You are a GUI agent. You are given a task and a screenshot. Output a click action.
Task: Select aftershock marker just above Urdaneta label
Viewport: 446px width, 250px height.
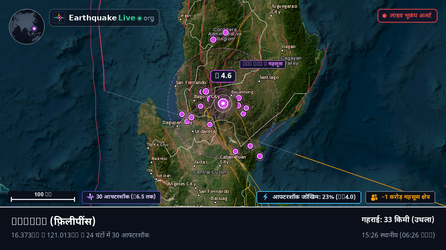pyautogui.click(x=210, y=124)
